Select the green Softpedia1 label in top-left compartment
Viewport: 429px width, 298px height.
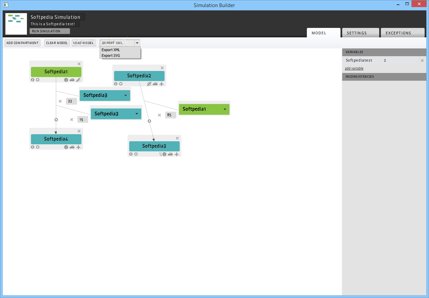click(56, 72)
